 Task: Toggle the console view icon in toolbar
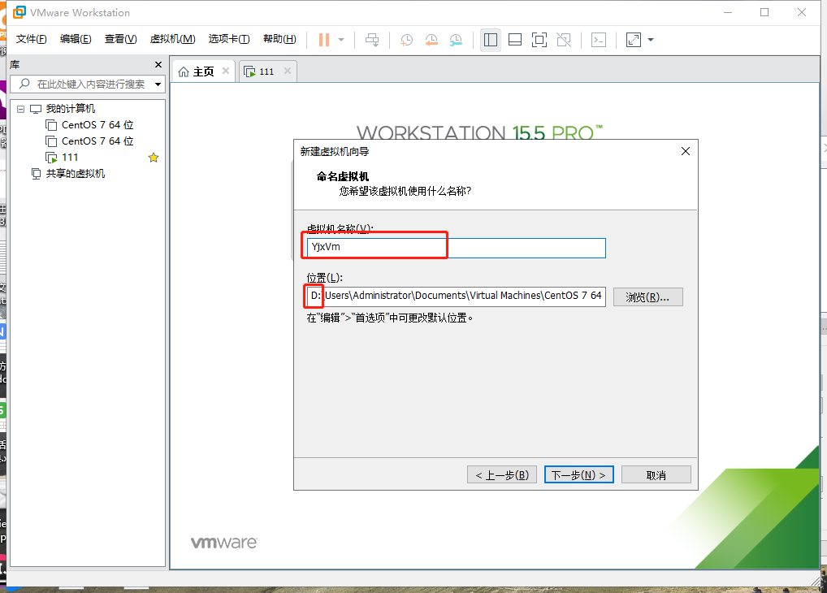[598, 39]
